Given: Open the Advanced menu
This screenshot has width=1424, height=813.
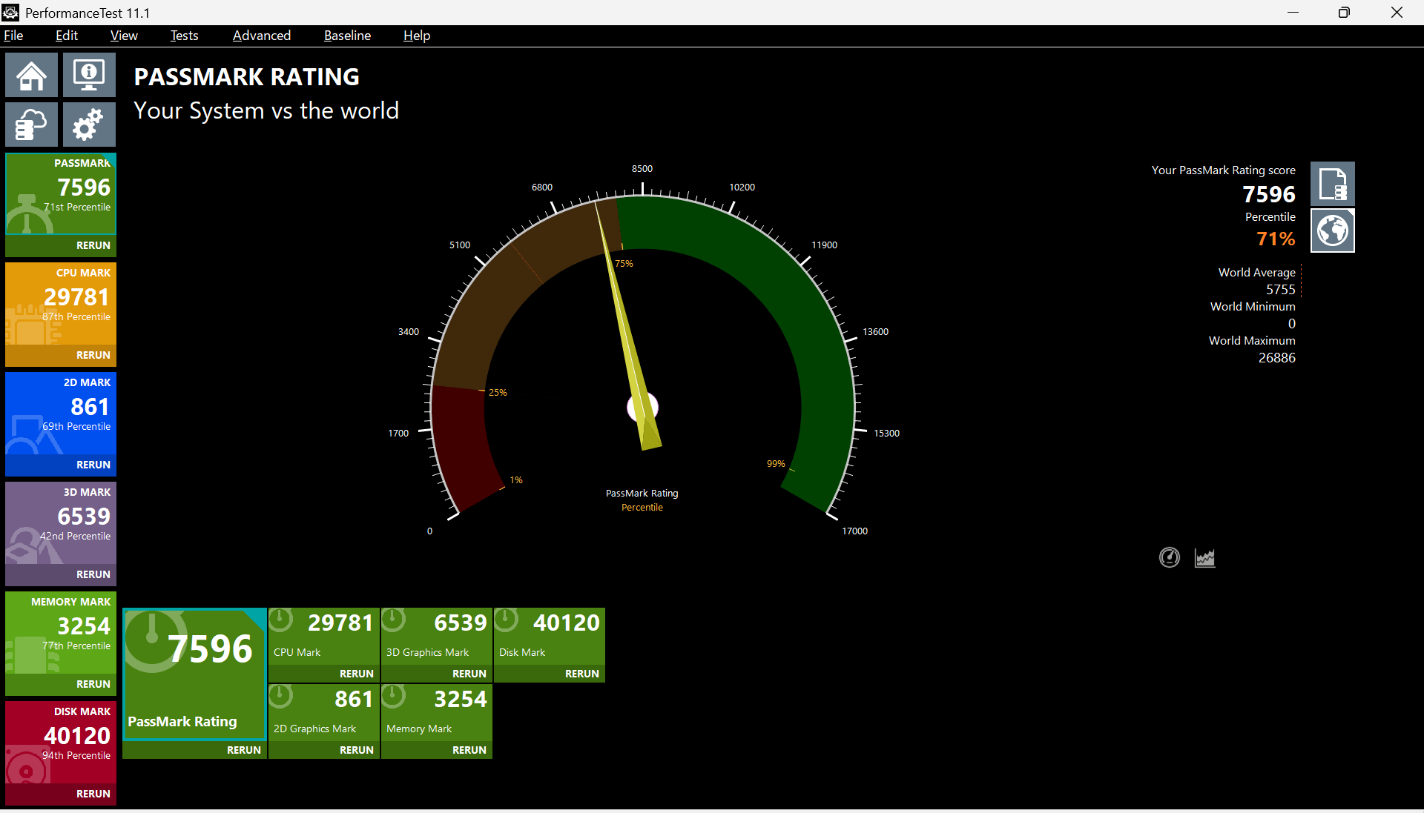Looking at the screenshot, I should (x=262, y=36).
